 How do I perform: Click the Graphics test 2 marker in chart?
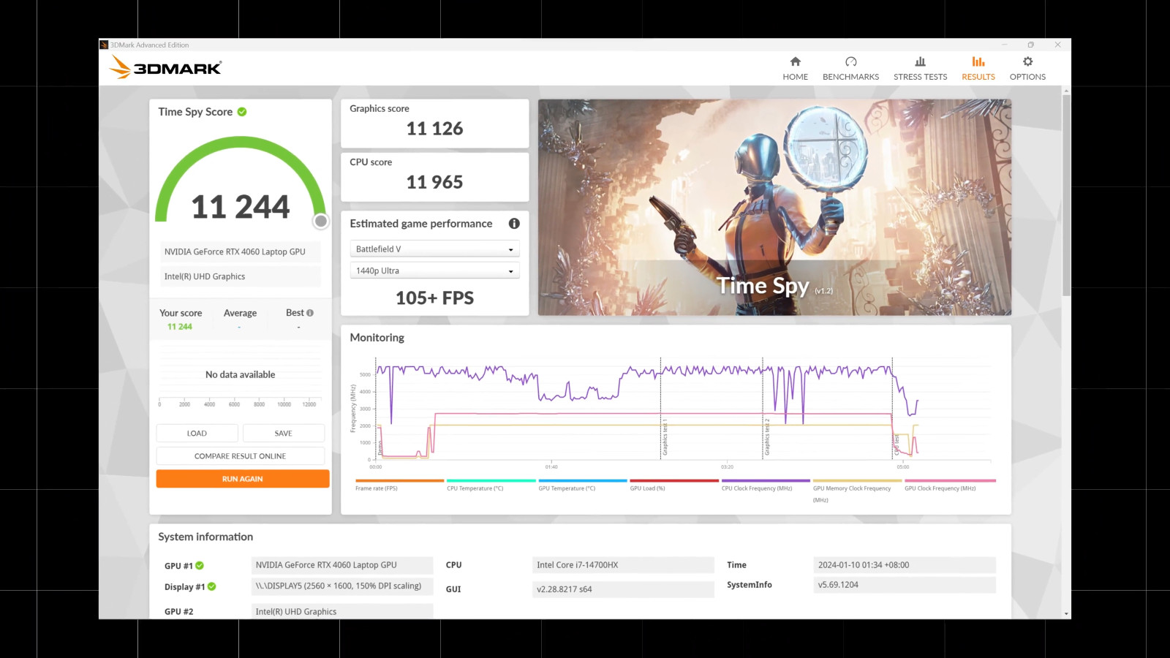pos(767,436)
